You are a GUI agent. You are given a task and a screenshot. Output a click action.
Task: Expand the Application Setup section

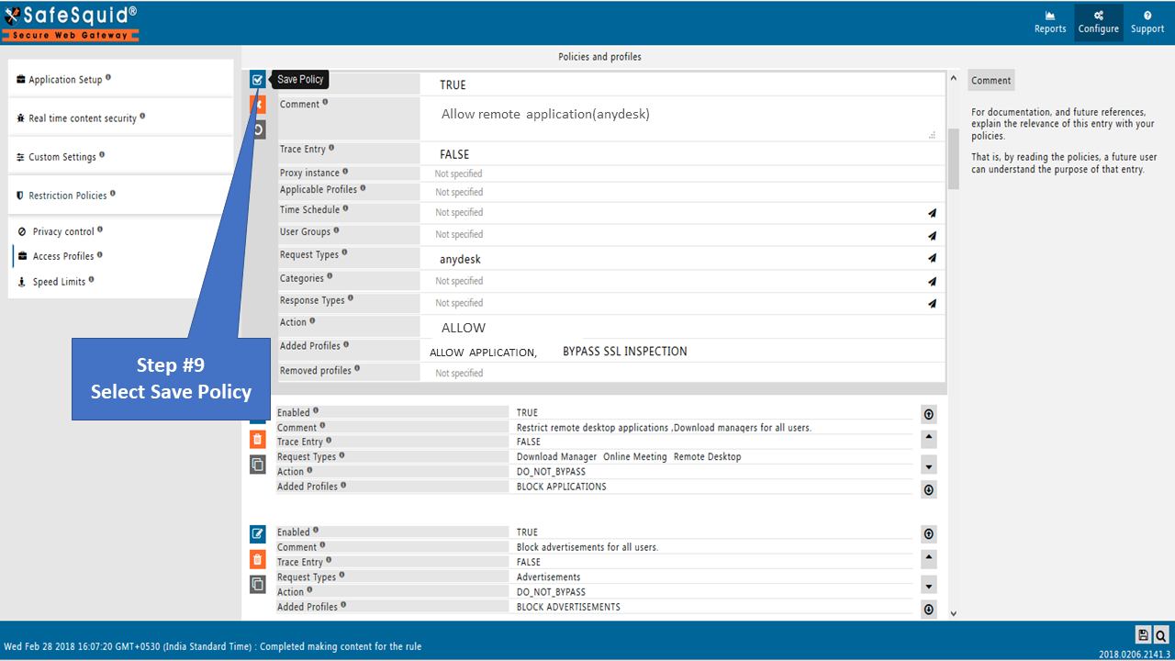tap(121, 79)
